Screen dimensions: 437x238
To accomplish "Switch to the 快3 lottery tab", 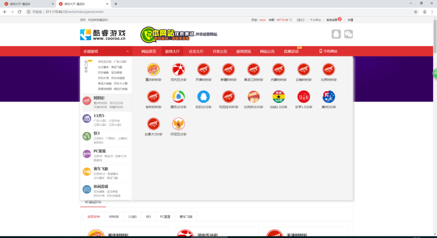I will pos(148,217).
